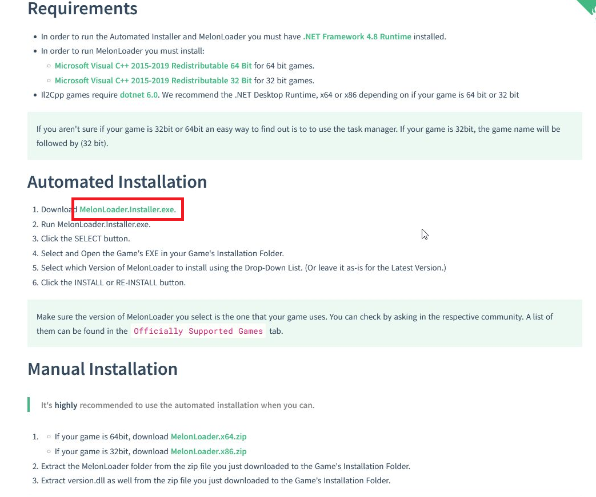Click the step 'Click the SELECT button'
Viewport: 596px width, 497px height.
85,239
